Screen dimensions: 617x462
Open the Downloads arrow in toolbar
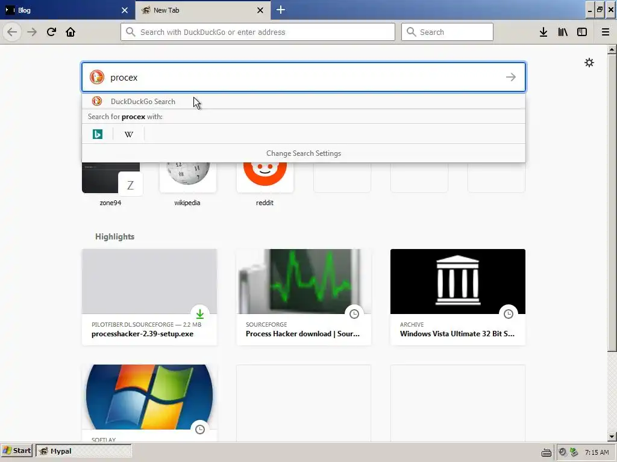click(543, 32)
